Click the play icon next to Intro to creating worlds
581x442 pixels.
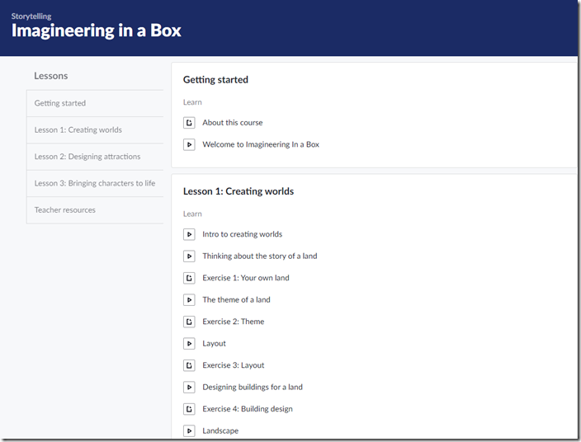(x=189, y=234)
